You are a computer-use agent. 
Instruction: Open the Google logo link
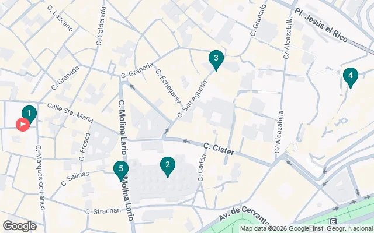20,226
